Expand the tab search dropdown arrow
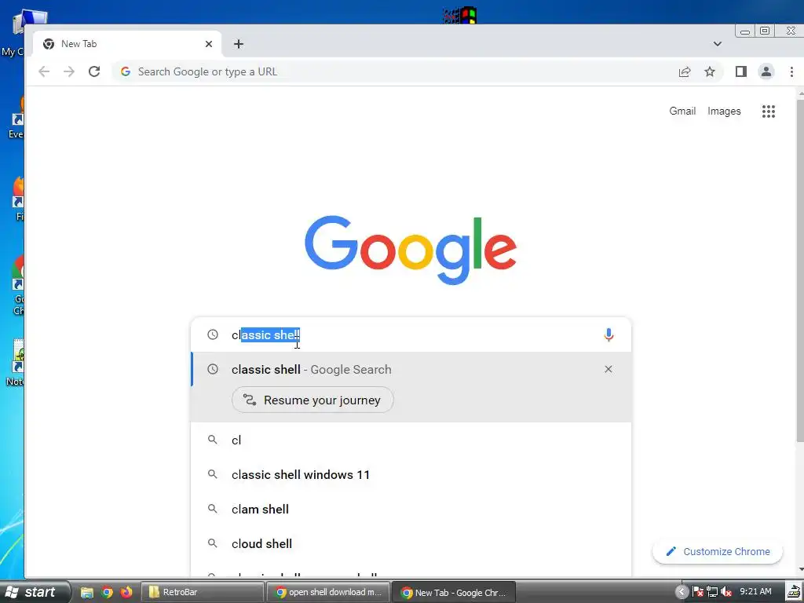Screen dimensions: 804x603 pyautogui.click(x=718, y=44)
